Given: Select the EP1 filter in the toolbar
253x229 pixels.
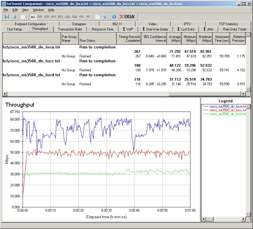Looking at the screenshot, I should click(x=54, y=17).
